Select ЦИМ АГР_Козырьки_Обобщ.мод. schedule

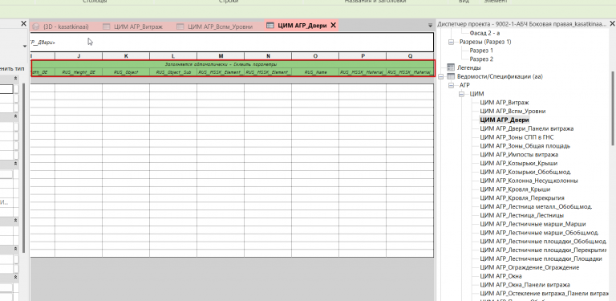(x=525, y=172)
